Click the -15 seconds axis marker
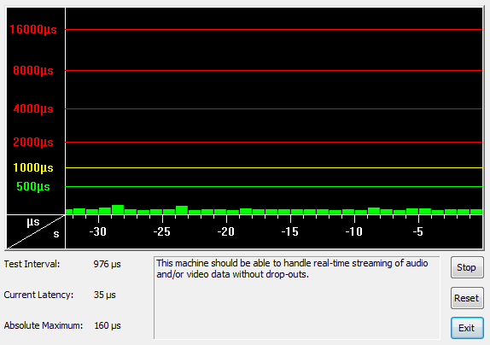Viewport: 490px width, 345px height. [290, 232]
